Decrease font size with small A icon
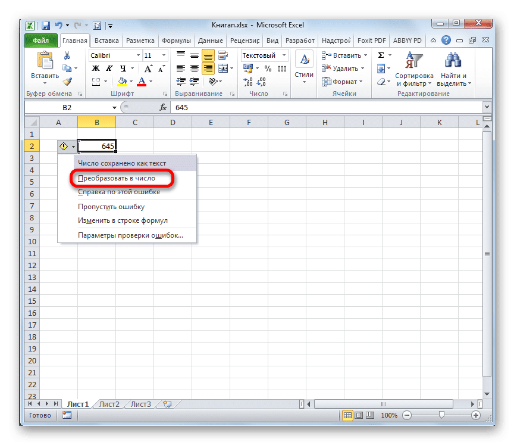 tap(162, 69)
